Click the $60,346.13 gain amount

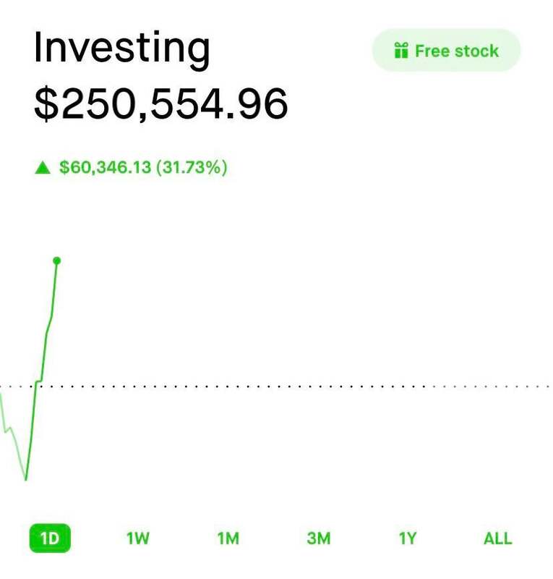coord(105,167)
